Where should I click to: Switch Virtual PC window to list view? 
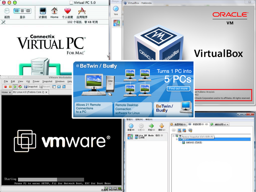point(22,11)
